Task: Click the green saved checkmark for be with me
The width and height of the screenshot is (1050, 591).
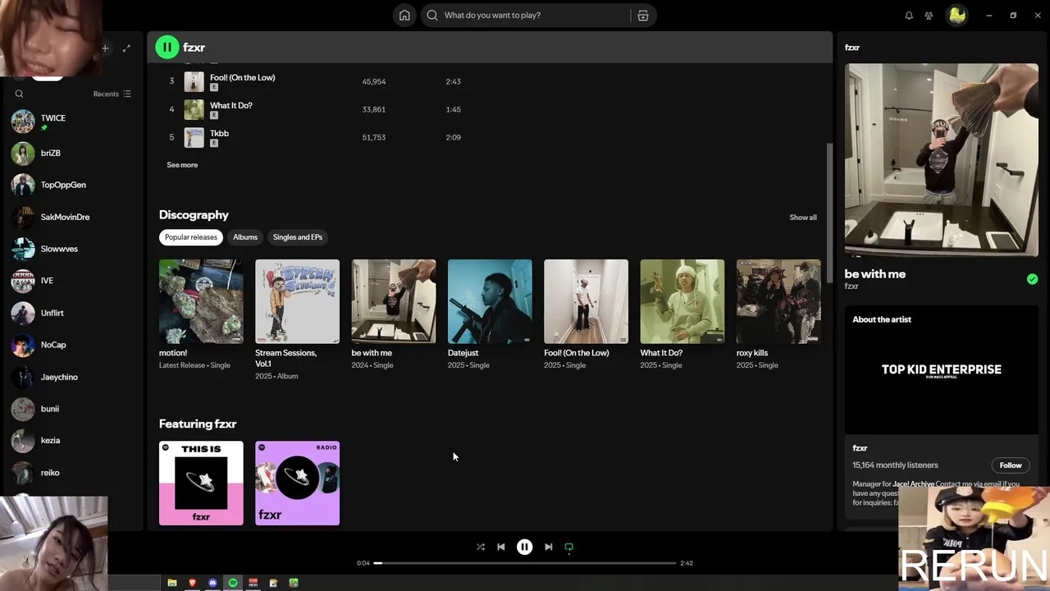Action: click(x=1032, y=279)
